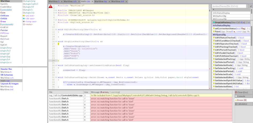Select WarView.sch in the file list

coord(7,78)
